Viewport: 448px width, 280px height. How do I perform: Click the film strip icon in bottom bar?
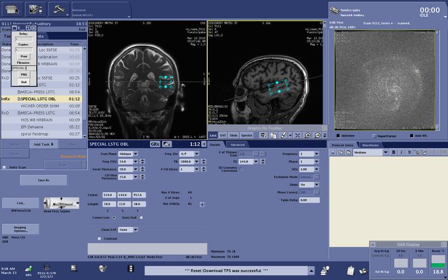(x=130, y=269)
